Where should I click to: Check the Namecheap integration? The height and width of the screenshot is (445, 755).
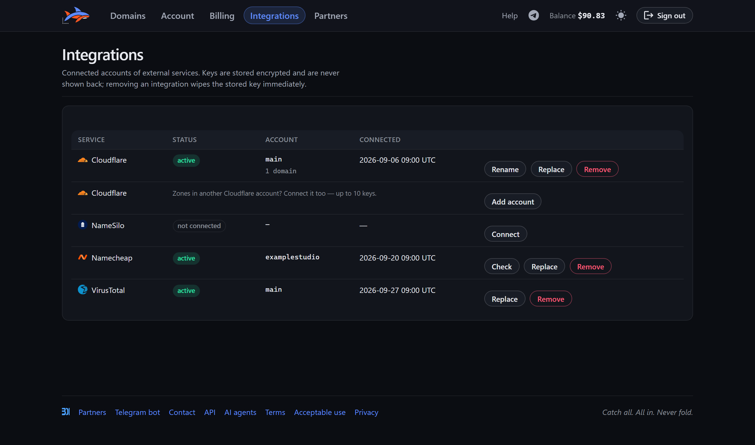501,266
